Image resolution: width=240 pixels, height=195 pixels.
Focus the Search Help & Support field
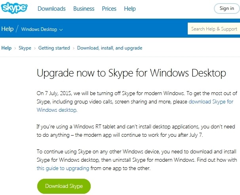click(214, 29)
